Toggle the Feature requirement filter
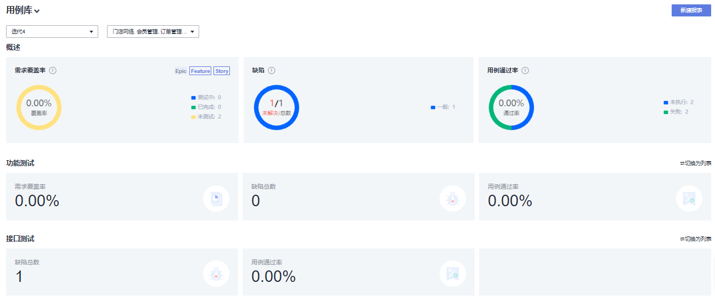This screenshot has width=715, height=300. pyautogui.click(x=200, y=71)
